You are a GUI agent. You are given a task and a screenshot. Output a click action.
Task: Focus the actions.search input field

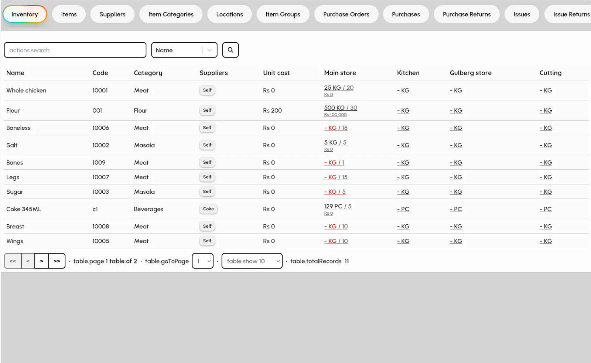coord(75,50)
